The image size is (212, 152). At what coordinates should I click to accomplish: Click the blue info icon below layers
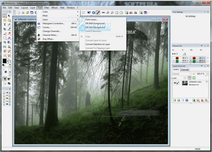point(187,100)
